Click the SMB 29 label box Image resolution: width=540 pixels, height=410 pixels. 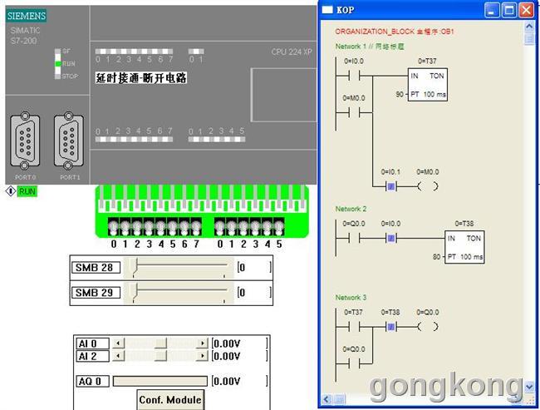point(96,293)
